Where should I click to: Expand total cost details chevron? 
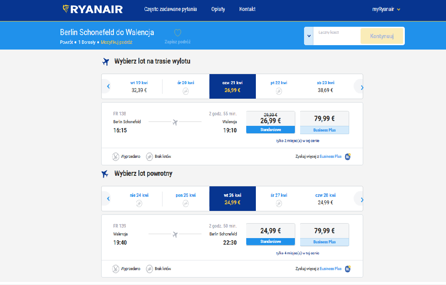coord(309,36)
